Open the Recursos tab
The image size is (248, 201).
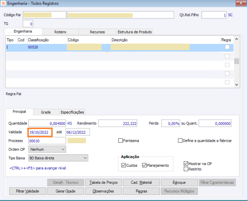pyautogui.click(x=97, y=32)
